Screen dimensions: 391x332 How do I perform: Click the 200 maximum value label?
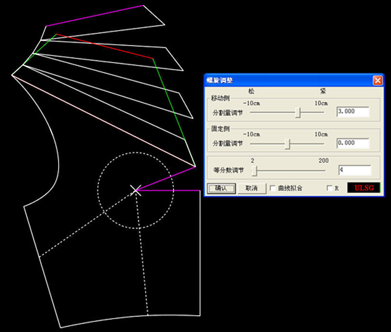tap(323, 161)
